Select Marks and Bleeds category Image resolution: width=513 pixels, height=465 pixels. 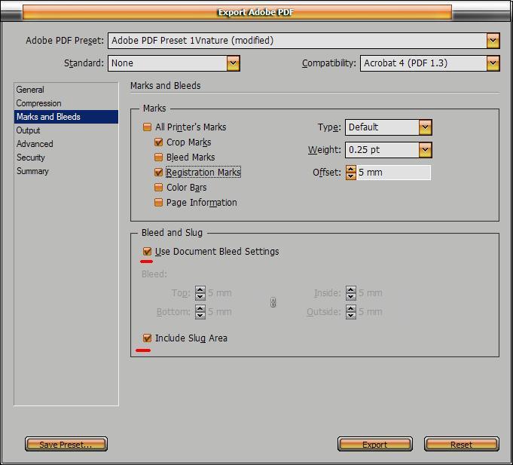coord(66,117)
